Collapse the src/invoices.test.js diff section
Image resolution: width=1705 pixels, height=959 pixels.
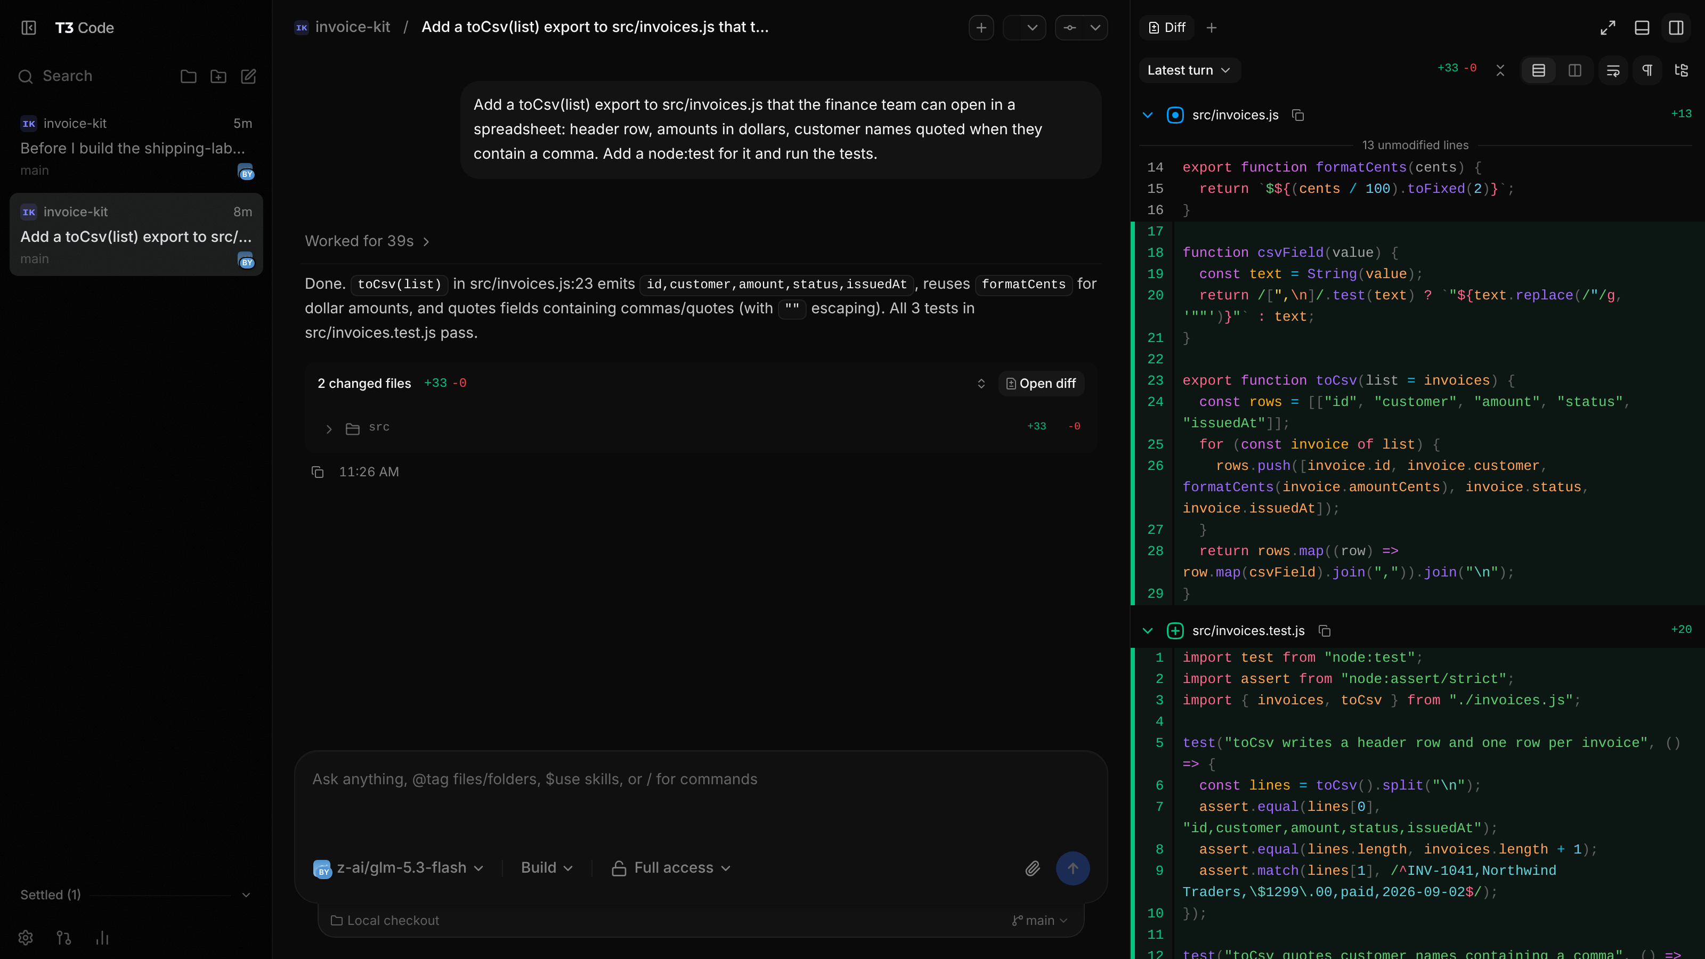coord(1148,631)
